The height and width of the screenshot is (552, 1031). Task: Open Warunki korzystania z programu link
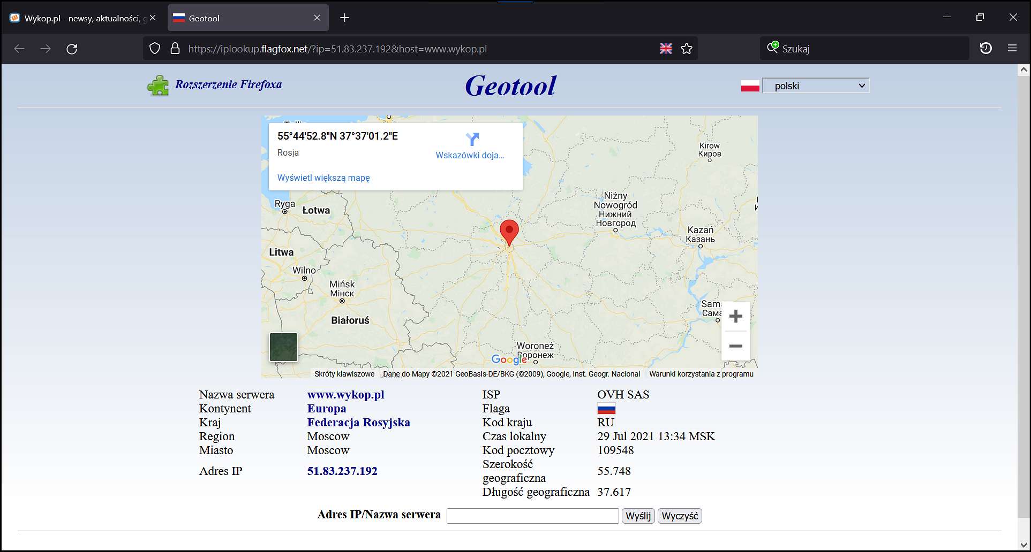pyautogui.click(x=701, y=374)
